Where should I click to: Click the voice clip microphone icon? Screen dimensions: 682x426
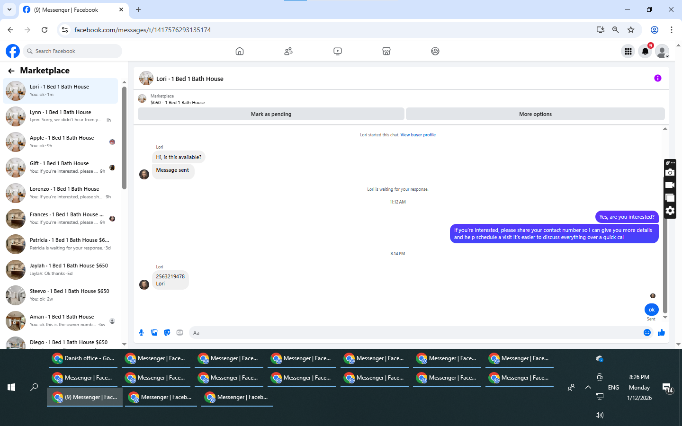click(141, 333)
